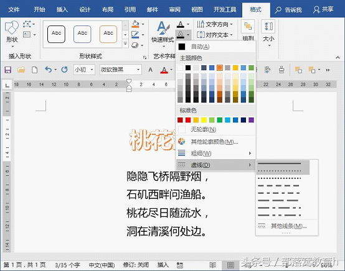The height and width of the screenshot is (271, 345).
Task: Click the Open folder icon
Action: click(x=21, y=70)
